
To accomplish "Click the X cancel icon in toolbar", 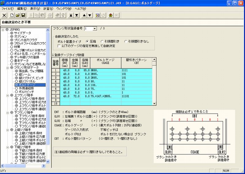I will click(4, 15).
